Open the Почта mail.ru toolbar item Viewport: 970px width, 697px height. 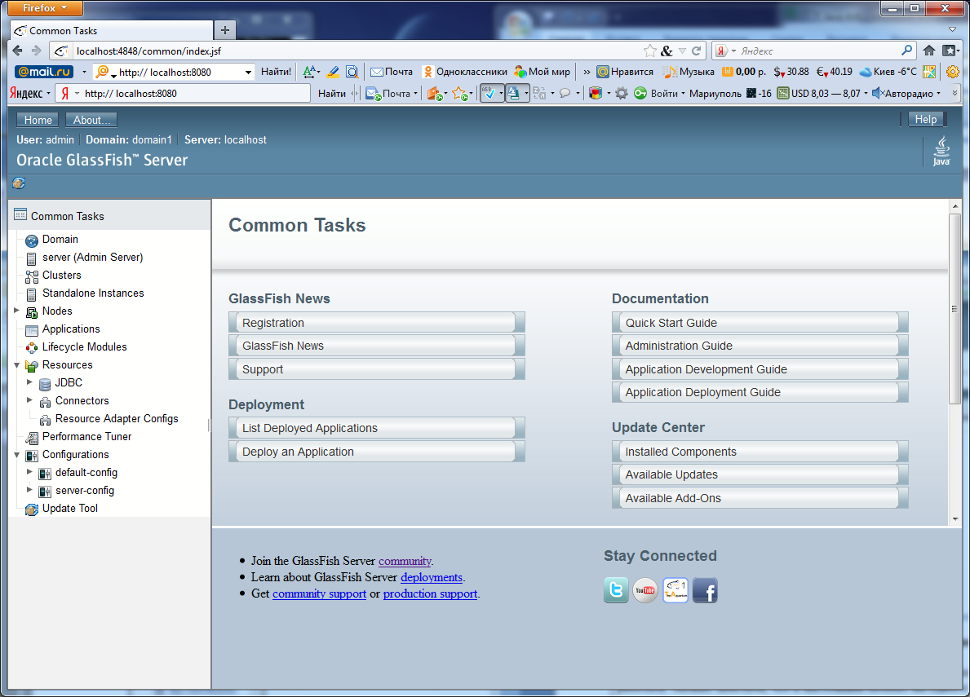click(x=392, y=72)
